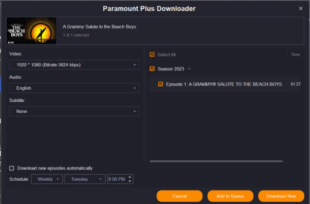The height and width of the screenshot is (204, 310).
Task: Click the Time column header
Action: pos(295,55)
